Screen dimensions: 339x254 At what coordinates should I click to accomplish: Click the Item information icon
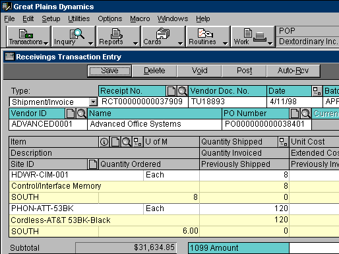coord(104,142)
